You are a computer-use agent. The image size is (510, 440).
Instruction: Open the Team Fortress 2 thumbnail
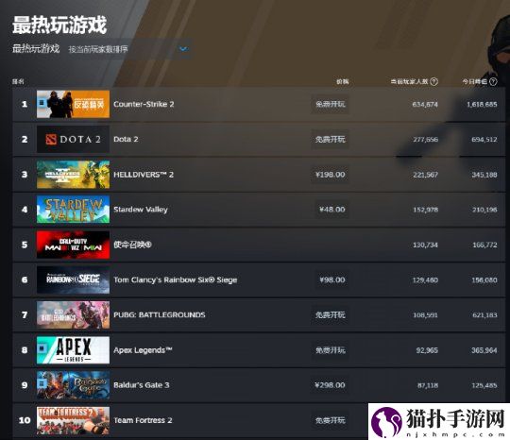(73, 420)
